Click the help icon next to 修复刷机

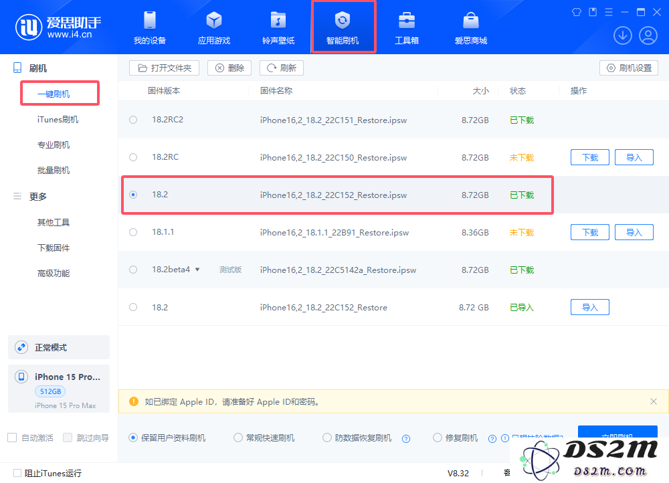click(x=492, y=439)
